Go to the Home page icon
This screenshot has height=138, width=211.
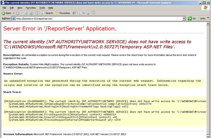[37, 13]
